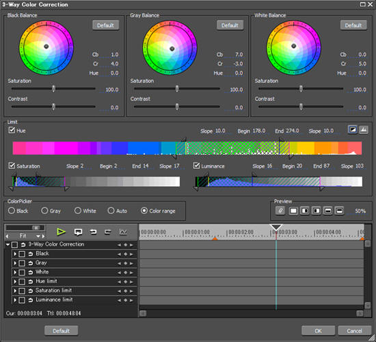Toggle the Luminance limit checkbox
The width and height of the screenshot is (376, 342).
click(196, 166)
